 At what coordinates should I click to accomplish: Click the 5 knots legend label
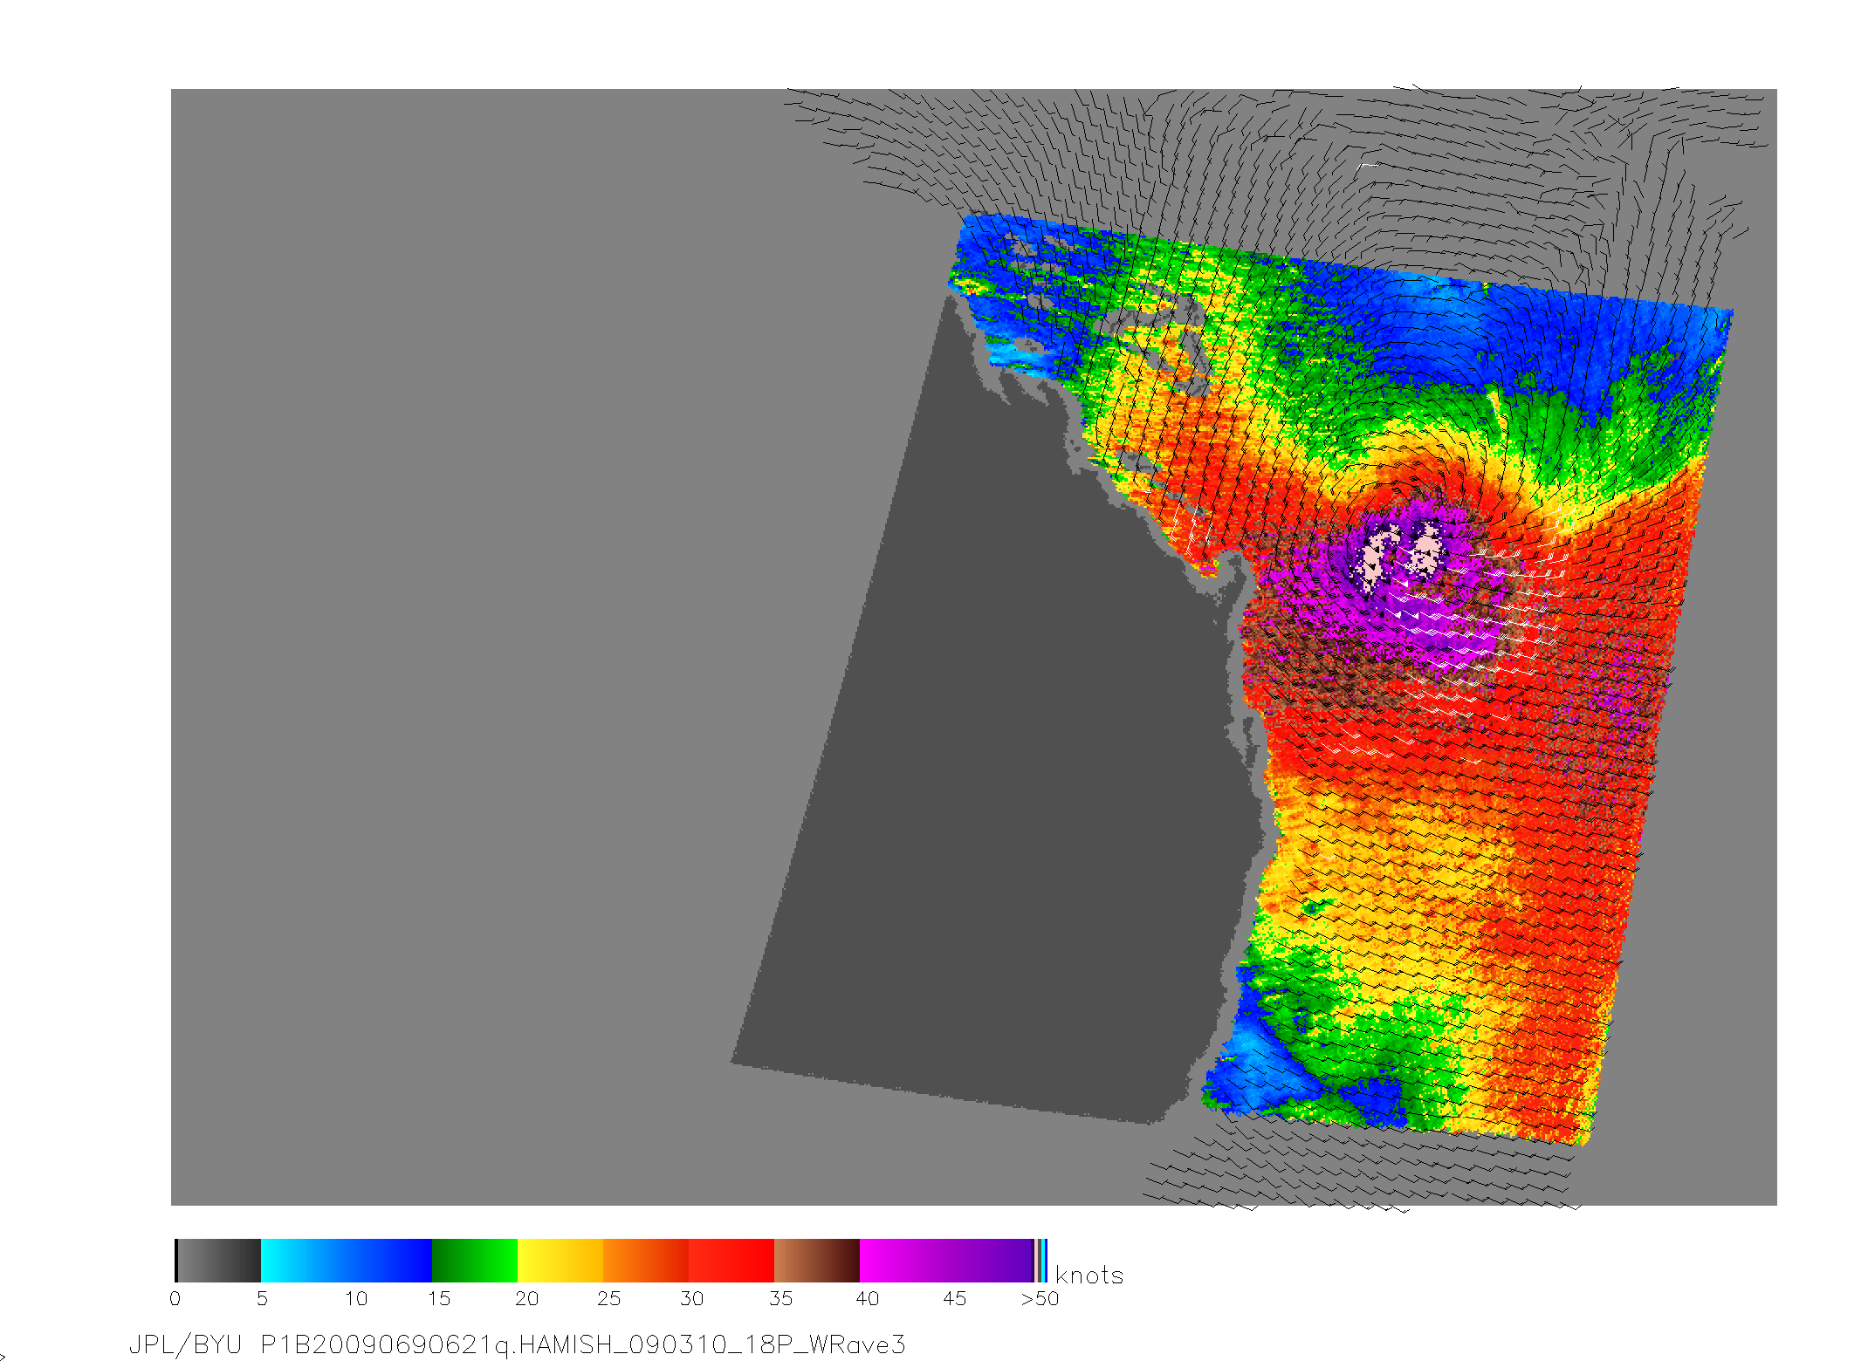click(x=262, y=1299)
